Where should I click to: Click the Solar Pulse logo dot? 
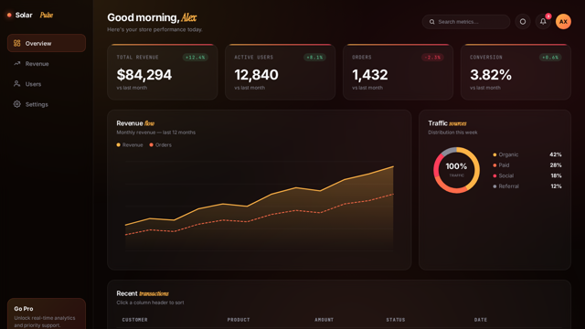point(9,15)
